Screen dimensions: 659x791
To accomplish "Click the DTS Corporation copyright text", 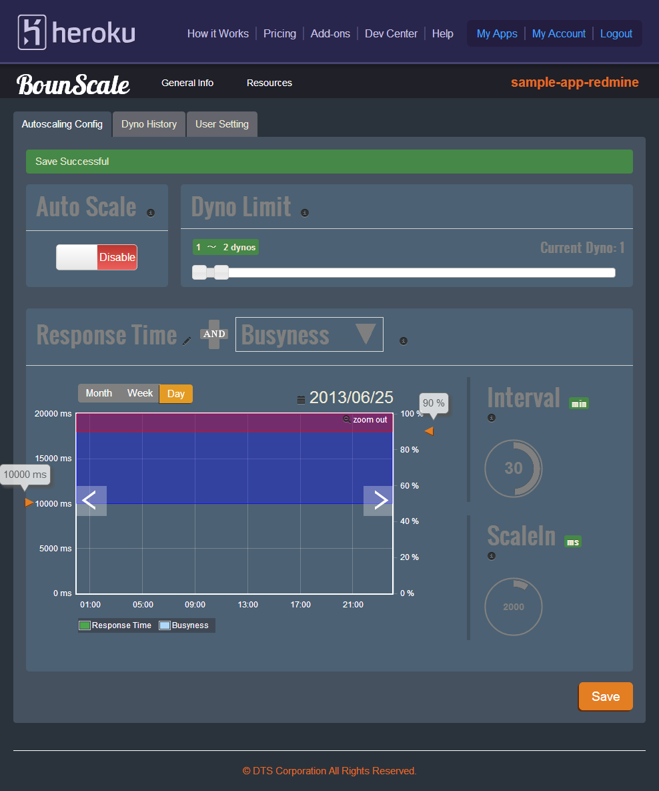I will pos(329,771).
